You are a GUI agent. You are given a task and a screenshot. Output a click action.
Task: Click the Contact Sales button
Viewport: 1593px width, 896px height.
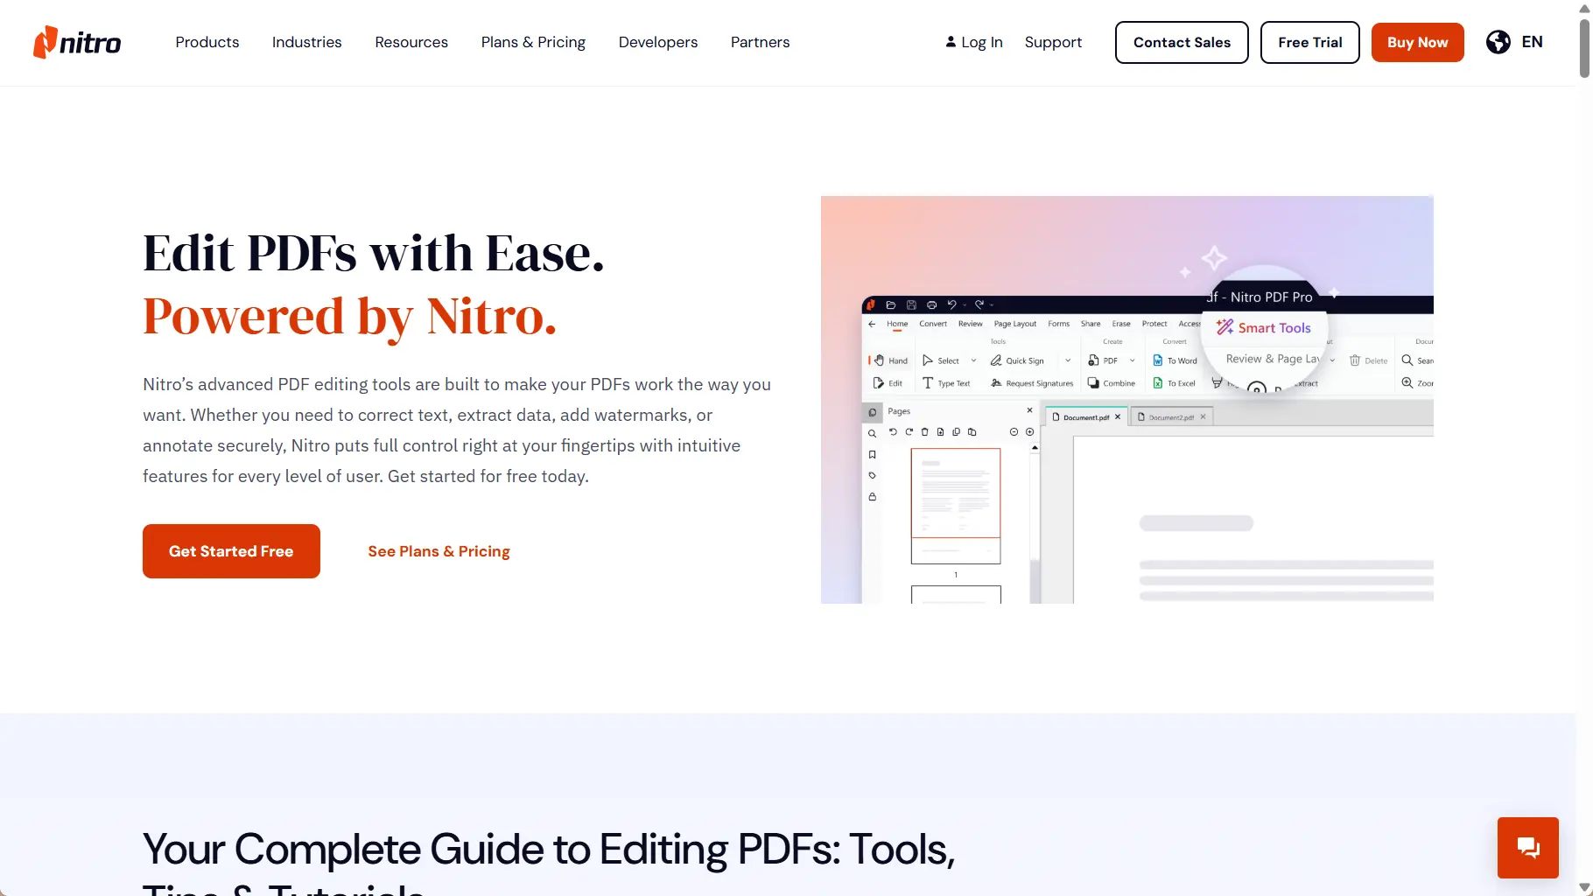pyautogui.click(x=1182, y=42)
